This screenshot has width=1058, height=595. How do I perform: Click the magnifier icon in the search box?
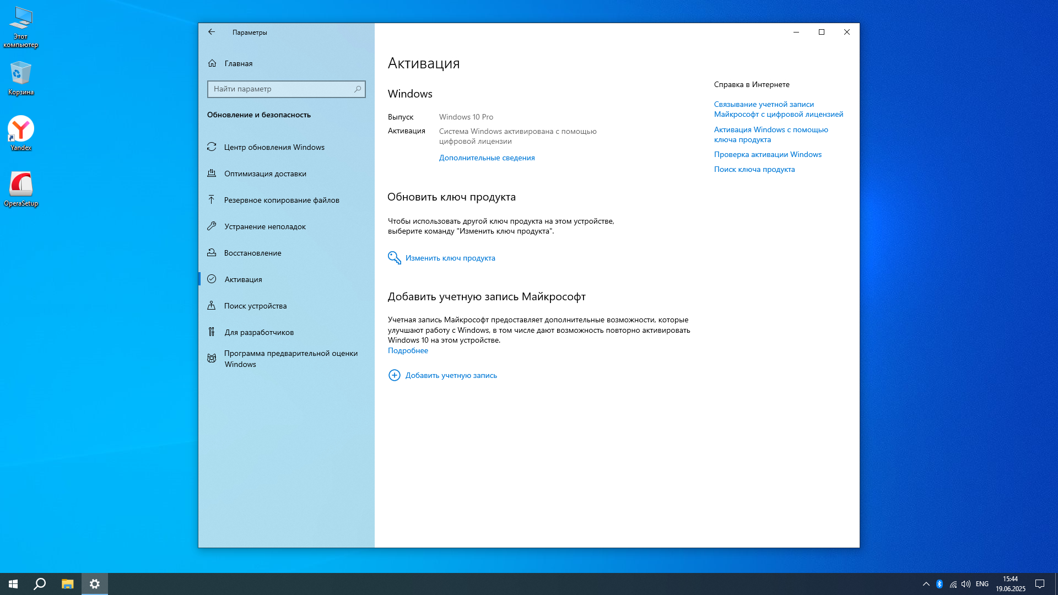pyautogui.click(x=358, y=89)
